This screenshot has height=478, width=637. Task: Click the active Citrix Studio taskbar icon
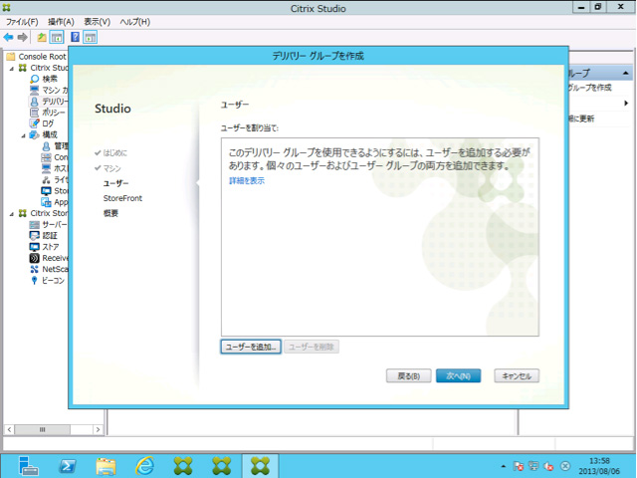pos(261,466)
